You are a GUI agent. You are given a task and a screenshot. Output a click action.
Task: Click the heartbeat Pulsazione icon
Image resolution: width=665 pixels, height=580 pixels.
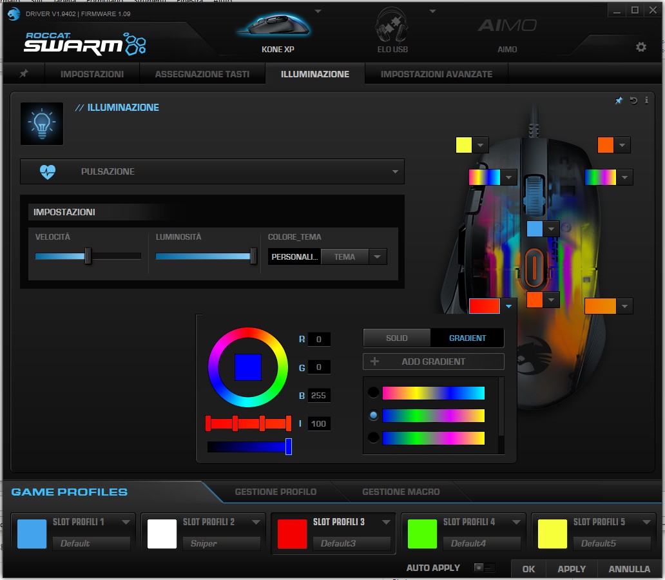48,172
